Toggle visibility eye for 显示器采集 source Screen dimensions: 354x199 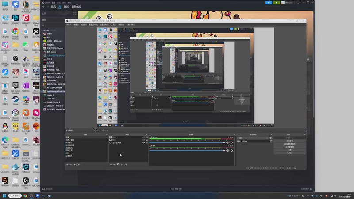click(143, 142)
